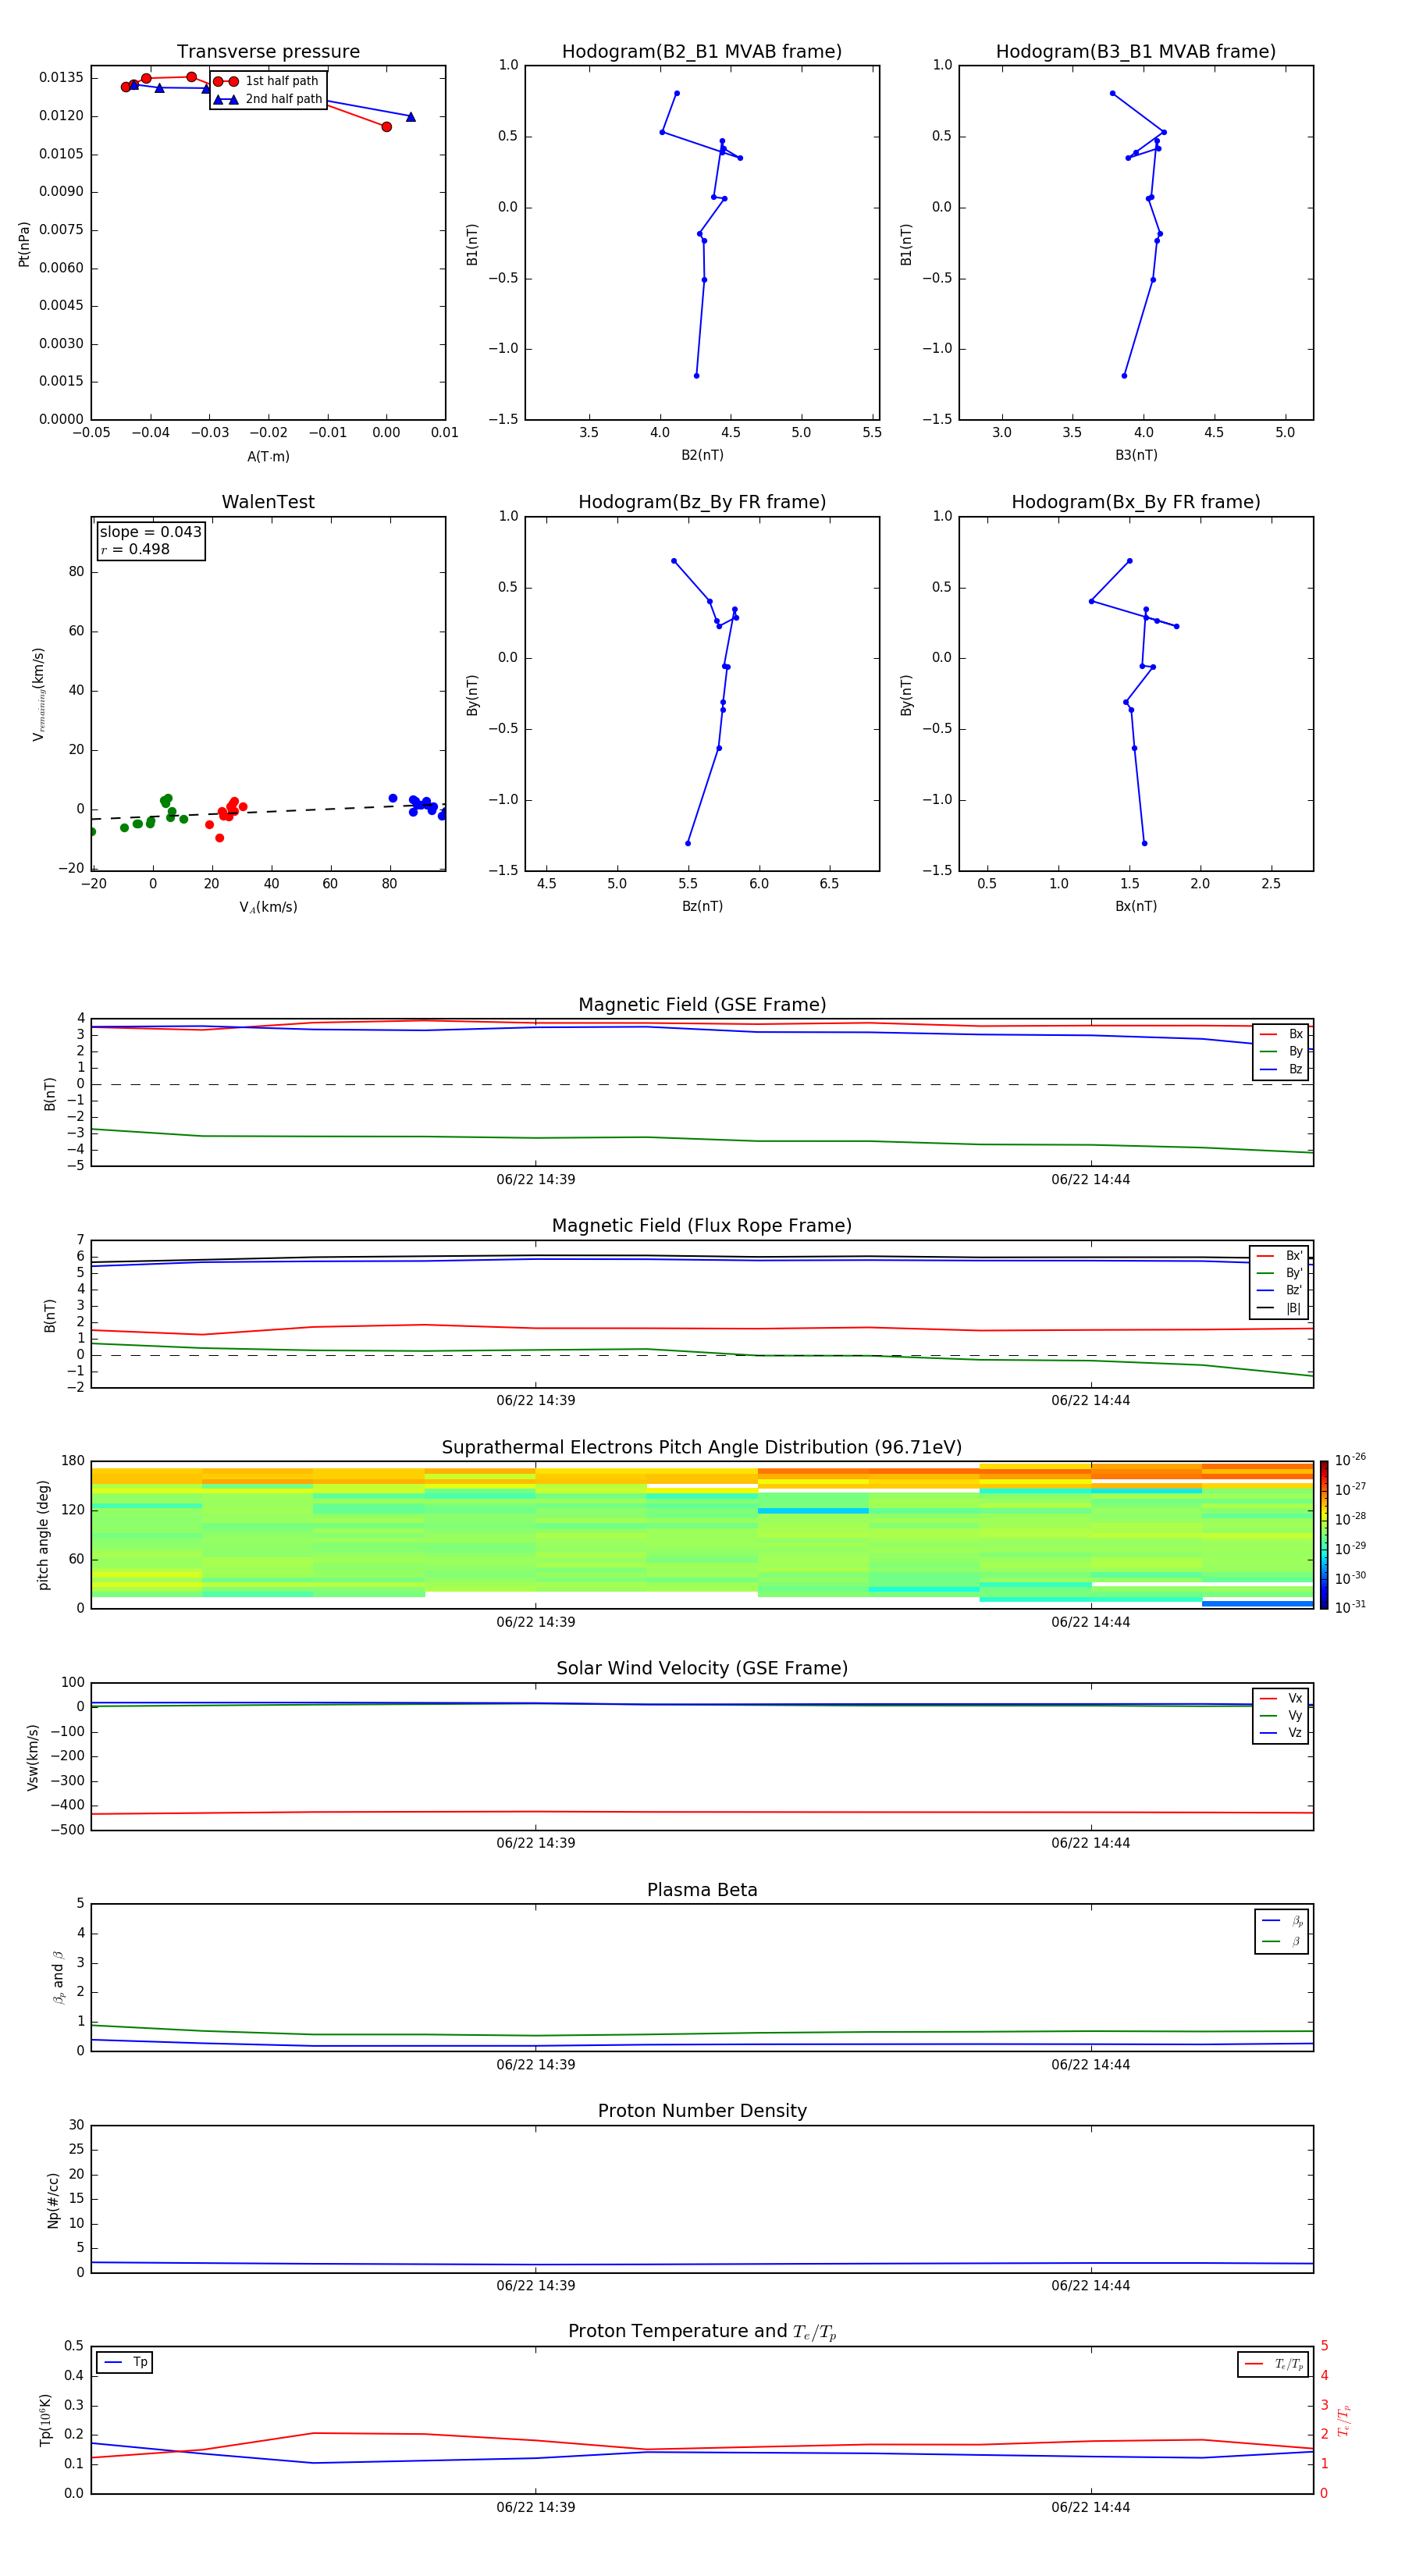
Task: Select the '1st half path' legend entry
Action: point(267,81)
